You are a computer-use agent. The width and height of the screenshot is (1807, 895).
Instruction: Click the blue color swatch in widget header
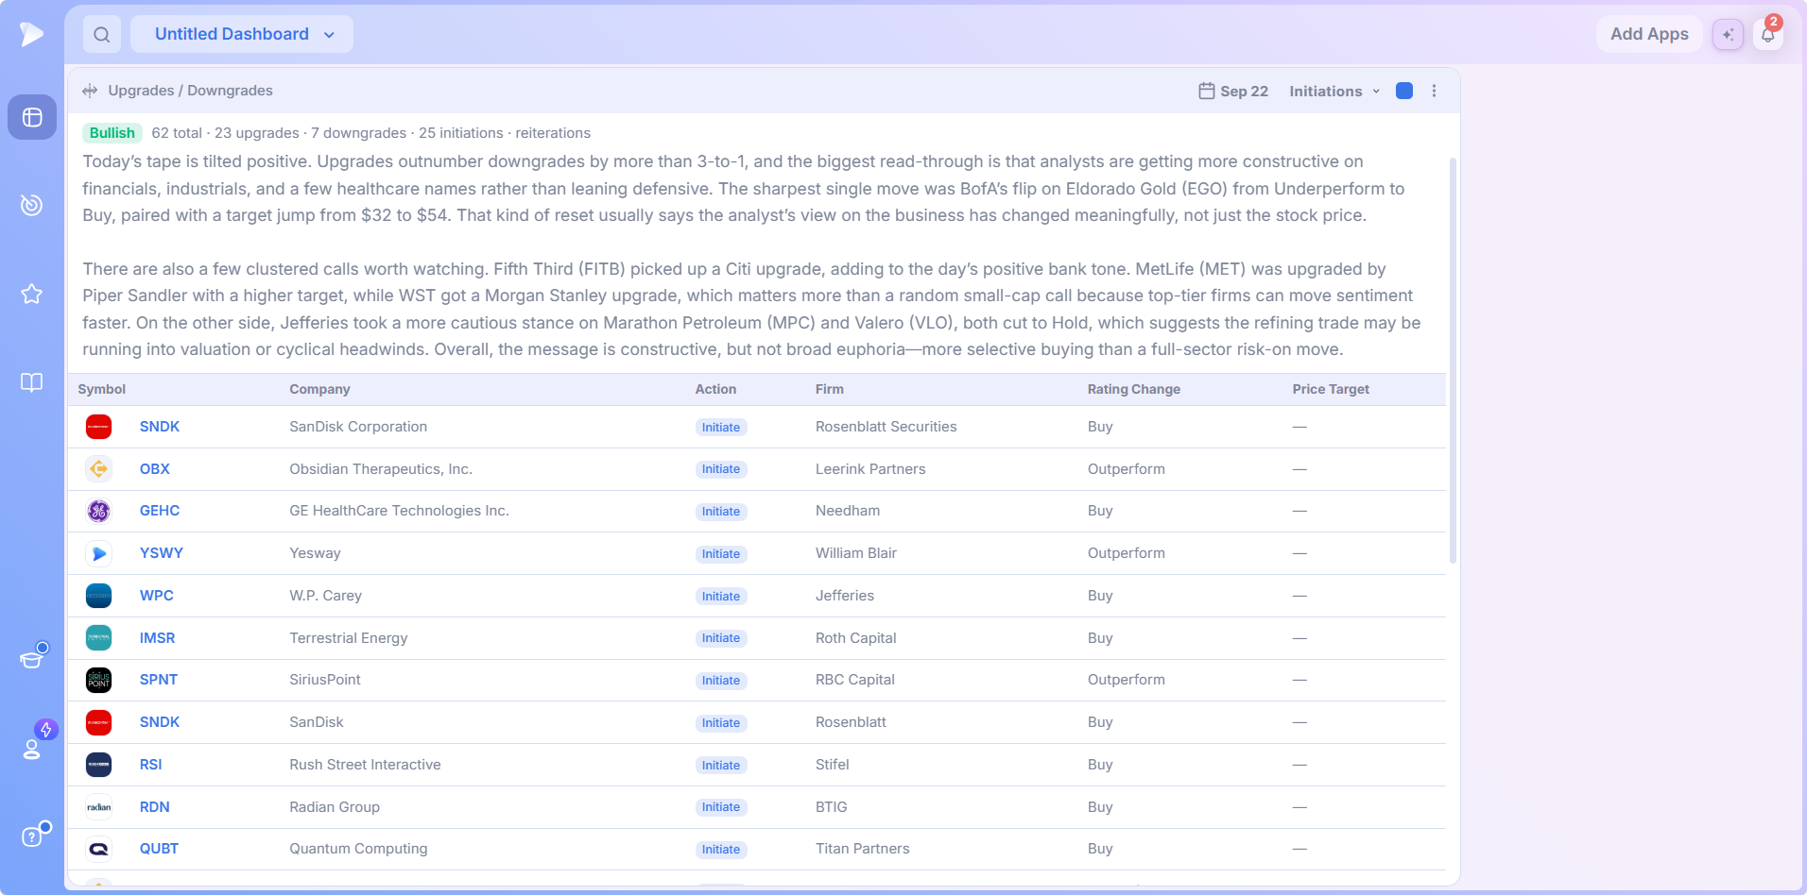tap(1404, 91)
